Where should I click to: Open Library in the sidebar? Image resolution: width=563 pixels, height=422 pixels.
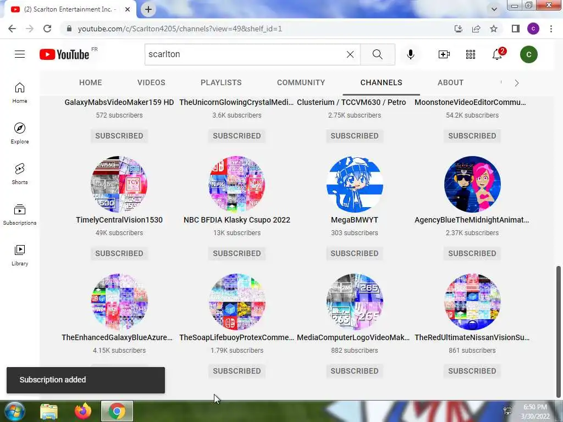(20, 255)
